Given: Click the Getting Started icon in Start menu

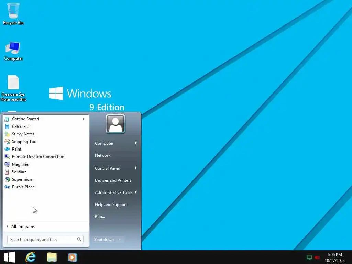Looking at the screenshot, I should point(7,119).
